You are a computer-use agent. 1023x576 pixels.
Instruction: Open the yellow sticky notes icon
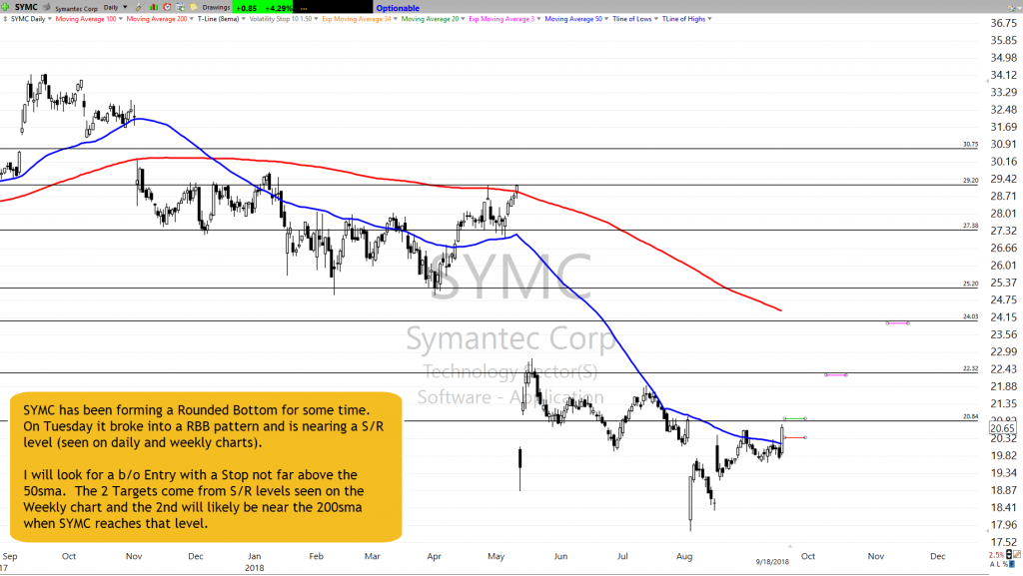coord(194,7)
